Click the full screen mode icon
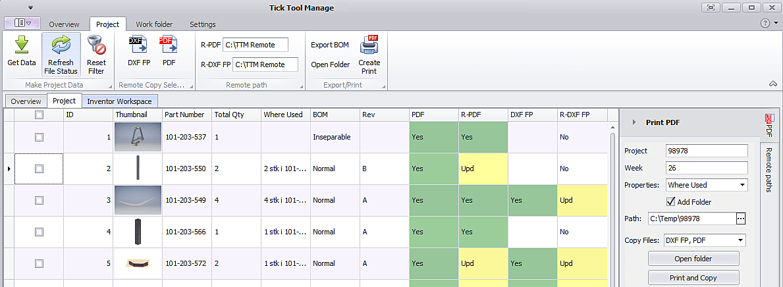This screenshot has width=783, height=287. (711, 7)
